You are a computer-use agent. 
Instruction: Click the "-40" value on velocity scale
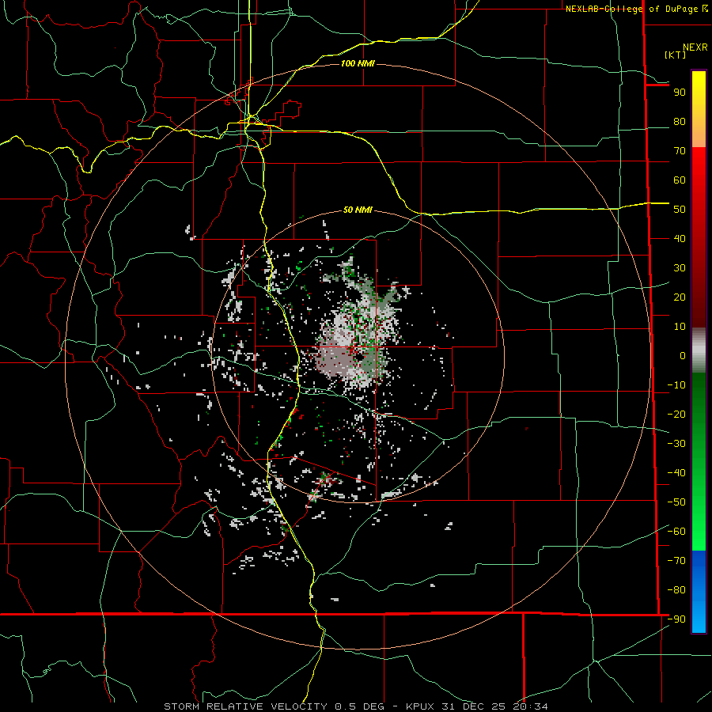676,473
